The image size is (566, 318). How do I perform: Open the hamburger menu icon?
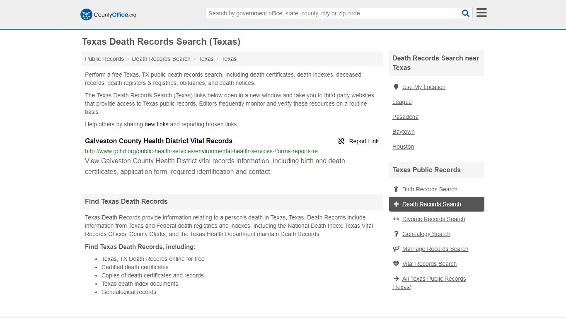coord(481,13)
